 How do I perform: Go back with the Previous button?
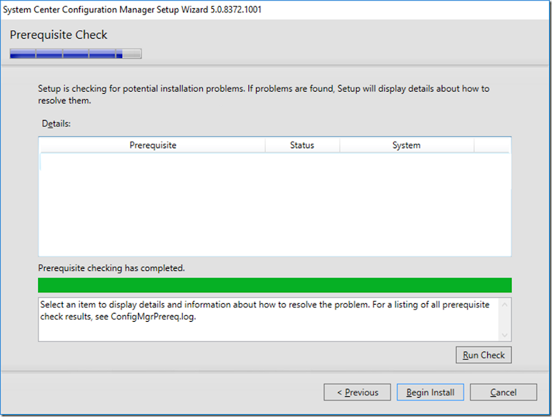(x=357, y=392)
